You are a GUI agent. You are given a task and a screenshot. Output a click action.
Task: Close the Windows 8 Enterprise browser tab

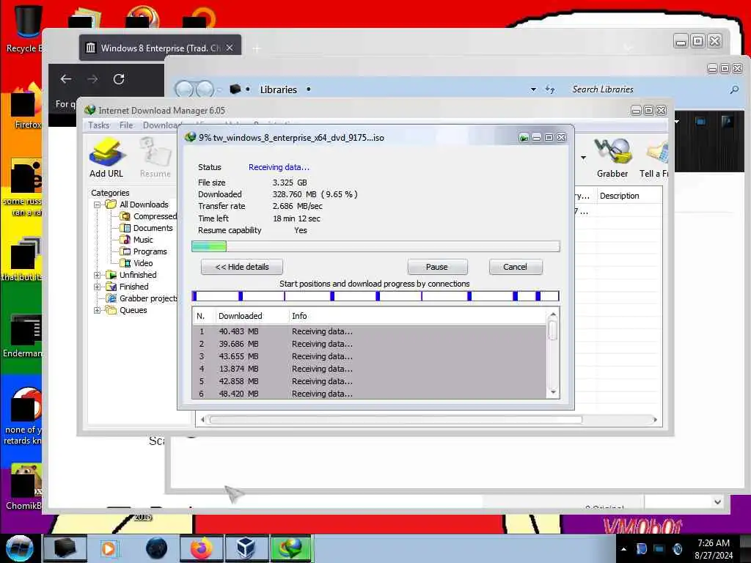(x=230, y=48)
